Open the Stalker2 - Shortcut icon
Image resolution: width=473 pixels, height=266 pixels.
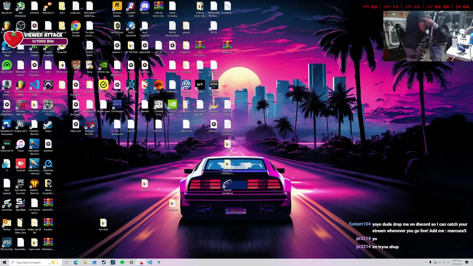pos(34,187)
